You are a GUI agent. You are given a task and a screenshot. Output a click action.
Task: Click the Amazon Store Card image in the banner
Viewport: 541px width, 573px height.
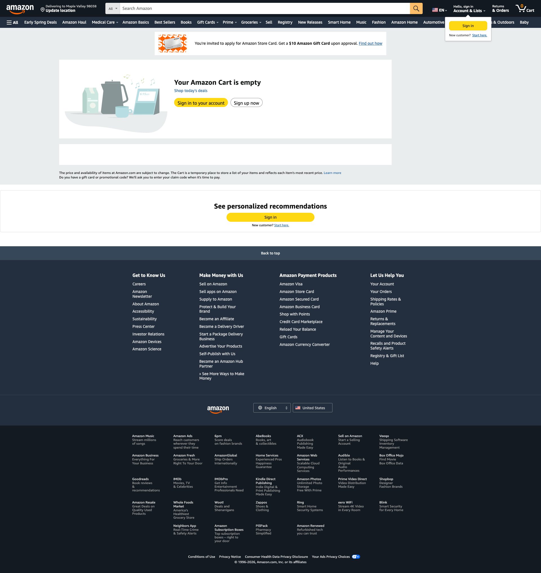coord(172,43)
